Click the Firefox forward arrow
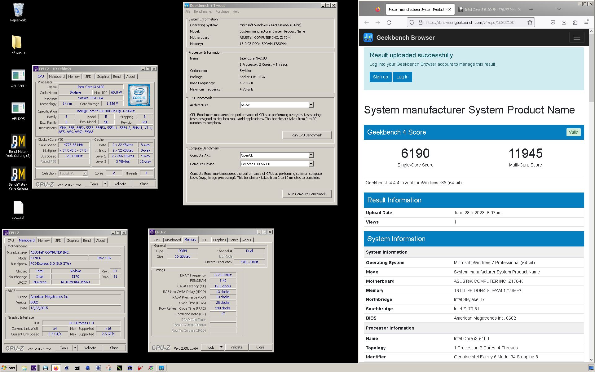Screen dimensions: 595x372 pos(377,22)
